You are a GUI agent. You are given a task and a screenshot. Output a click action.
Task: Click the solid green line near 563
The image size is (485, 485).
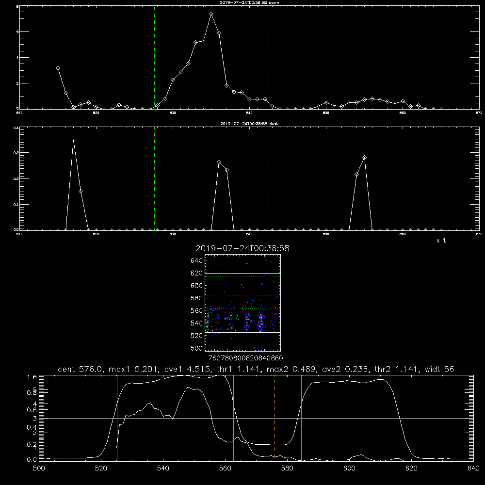coord(234,418)
